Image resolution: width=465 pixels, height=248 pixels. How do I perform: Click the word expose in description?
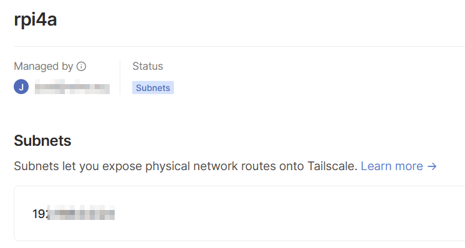coord(122,167)
